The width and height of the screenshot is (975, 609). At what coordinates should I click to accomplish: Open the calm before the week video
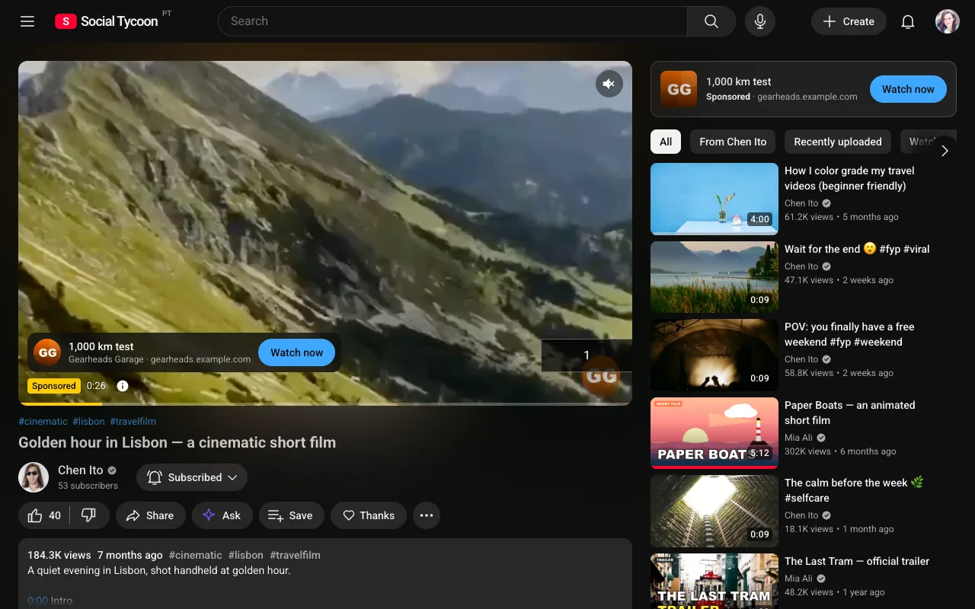click(x=714, y=512)
